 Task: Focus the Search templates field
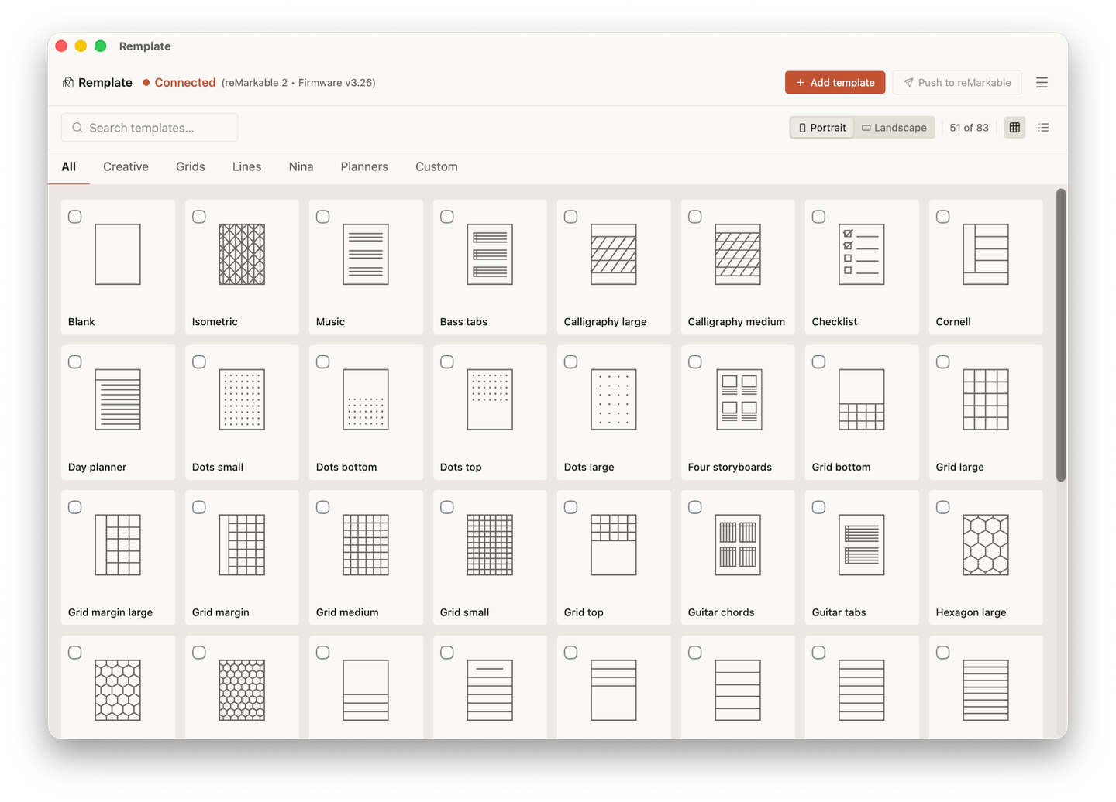(150, 128)
